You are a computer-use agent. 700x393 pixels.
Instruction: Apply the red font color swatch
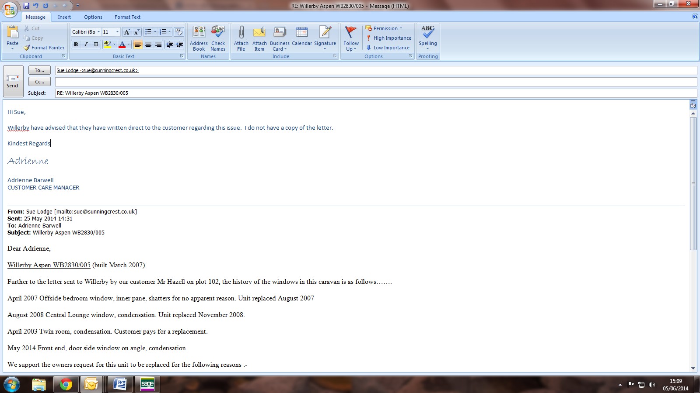[x=122, y=45]
